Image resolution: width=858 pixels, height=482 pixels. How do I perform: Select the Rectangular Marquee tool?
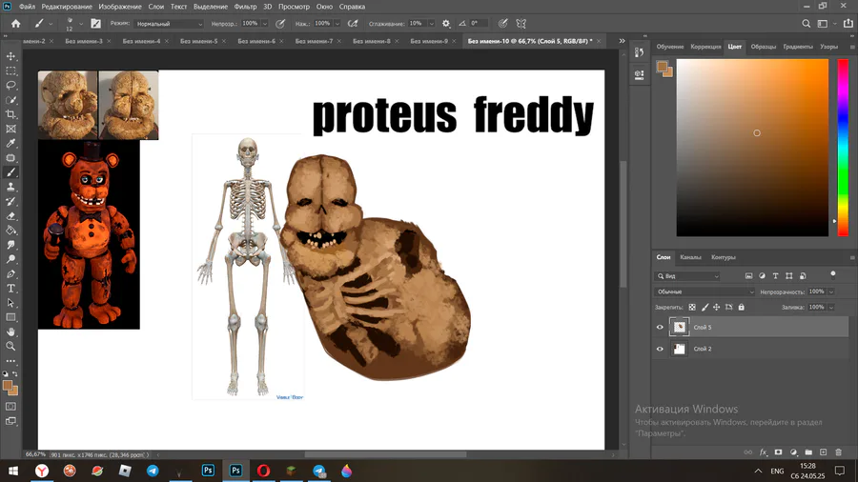[x=10, y=71]
